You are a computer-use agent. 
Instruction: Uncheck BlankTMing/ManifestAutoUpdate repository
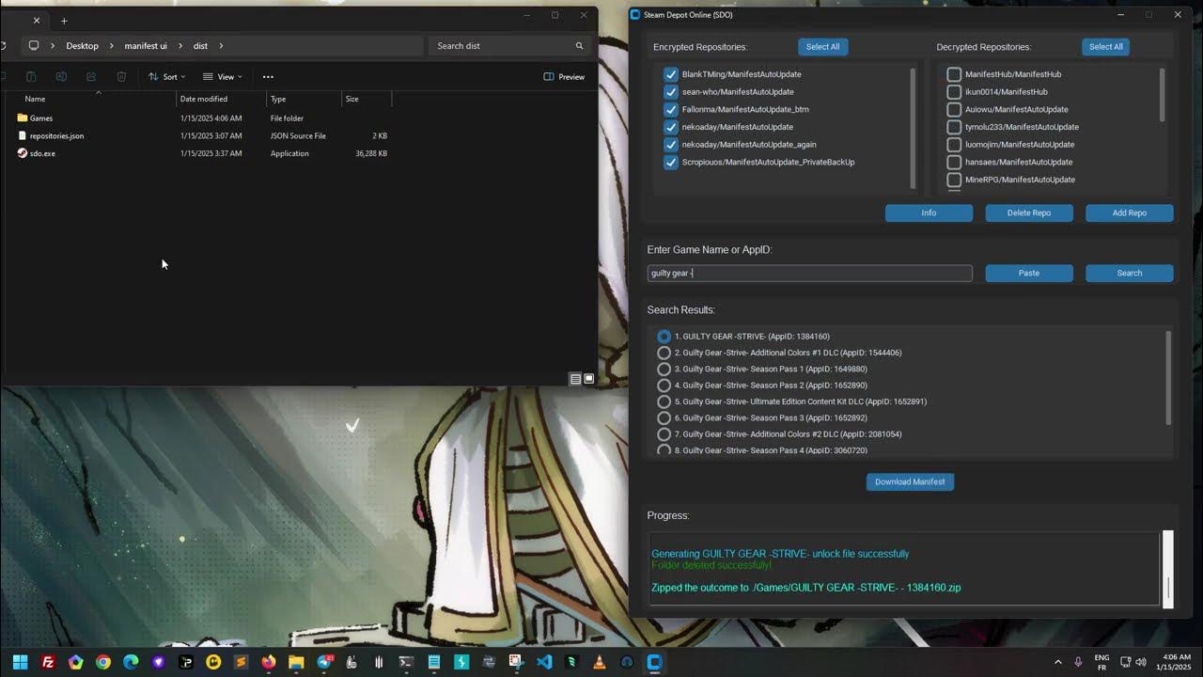671,74
